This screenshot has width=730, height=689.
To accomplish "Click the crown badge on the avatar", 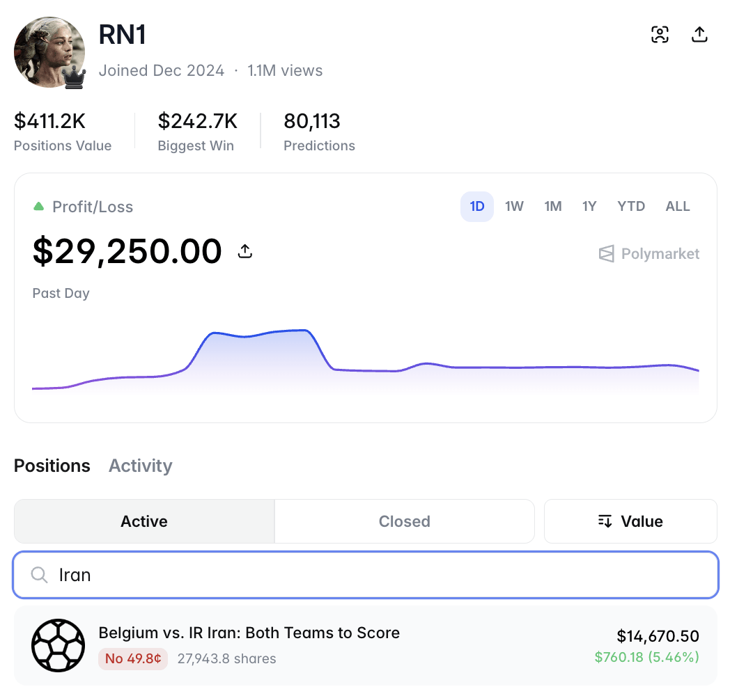I will [75, 77].
